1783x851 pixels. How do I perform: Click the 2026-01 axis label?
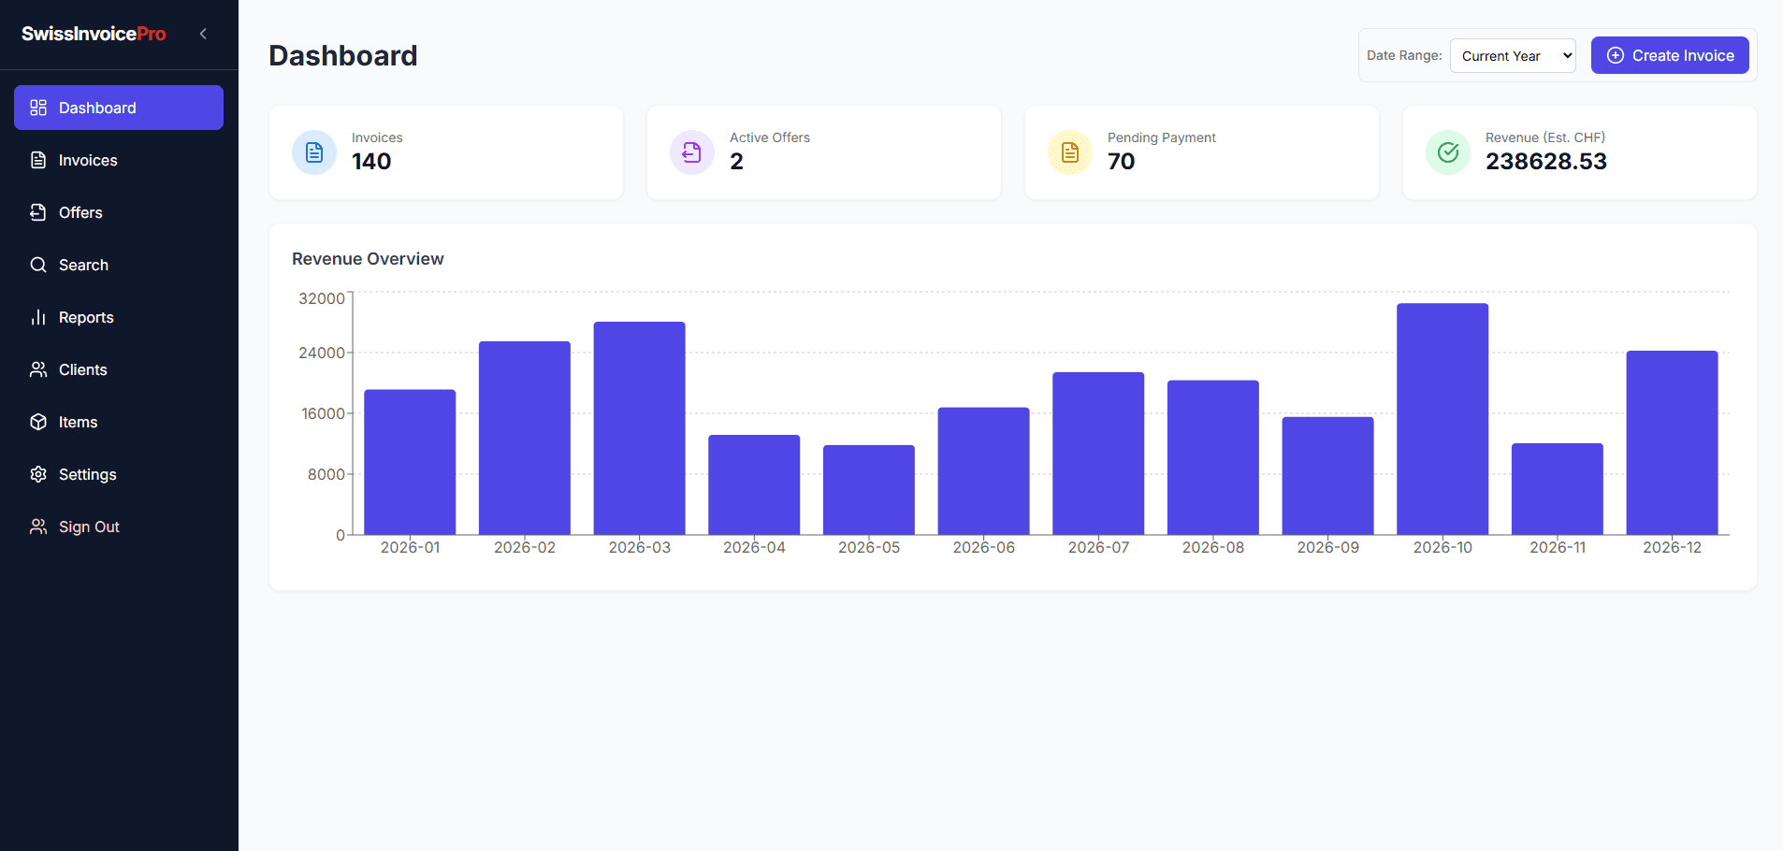[410, 547]
